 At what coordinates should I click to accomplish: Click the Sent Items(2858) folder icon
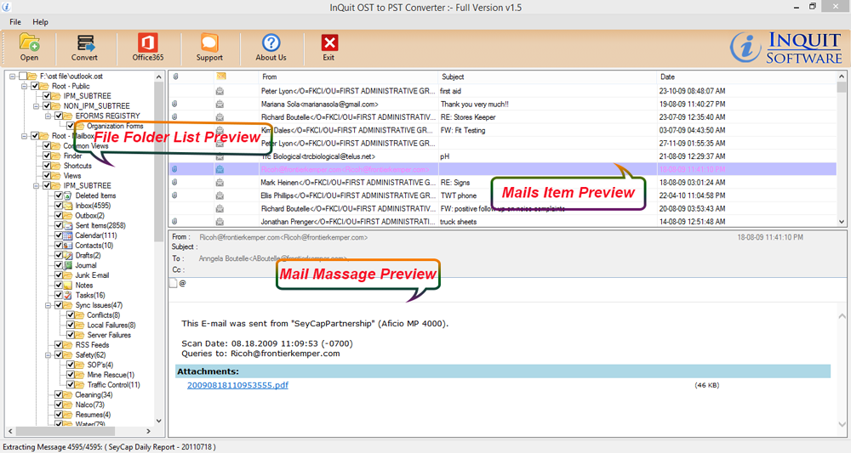click(68, 225)
